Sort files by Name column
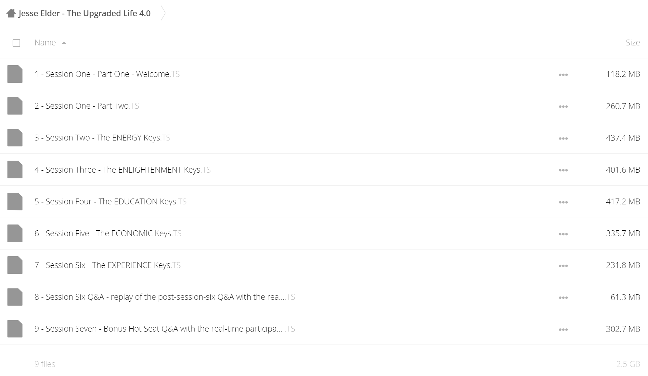The width and height of the screenshot is (648, 376). pyautogui.click(x=45, y=42)
